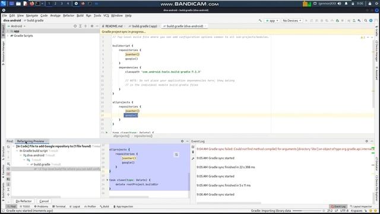
Task: Open Refactoring Preview panel gear settings
Action: coord(182,141)
